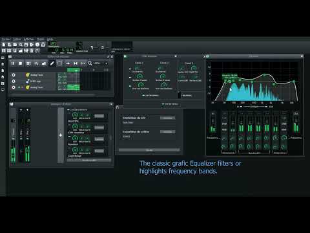
Task: Toggle the In analyse LED in Equalizer
Action: [241, 107]
